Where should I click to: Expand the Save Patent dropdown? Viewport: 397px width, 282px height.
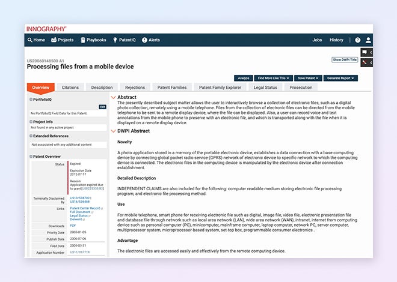coord(307,78)
